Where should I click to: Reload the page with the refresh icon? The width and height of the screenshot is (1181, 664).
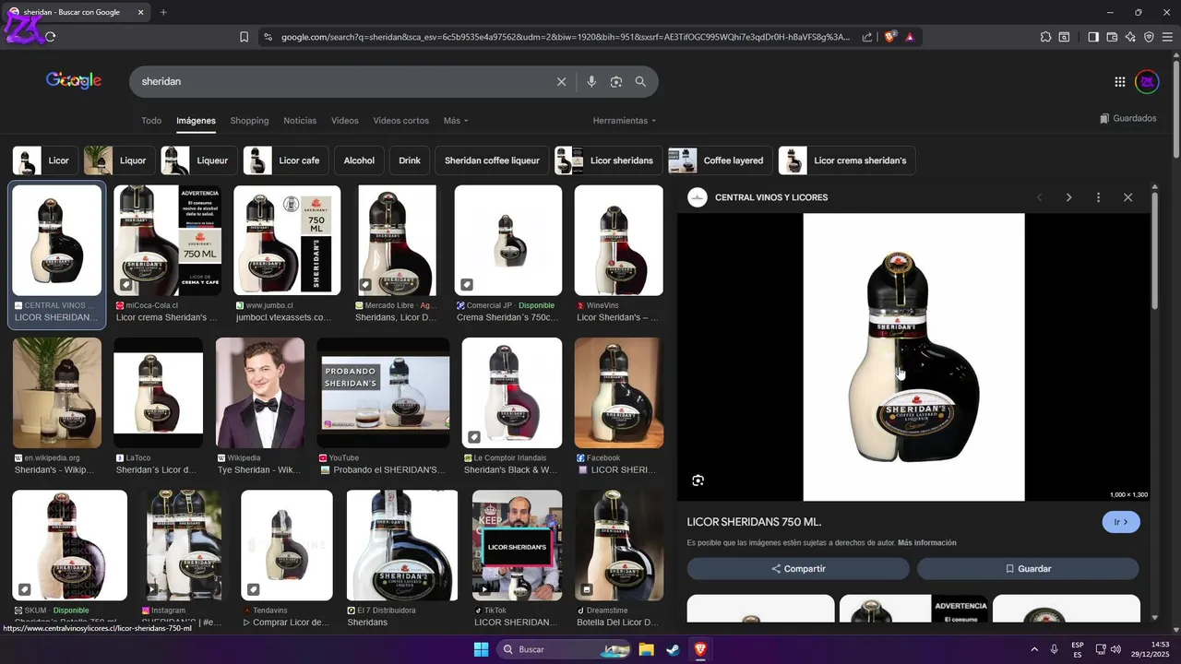(50, 37)
